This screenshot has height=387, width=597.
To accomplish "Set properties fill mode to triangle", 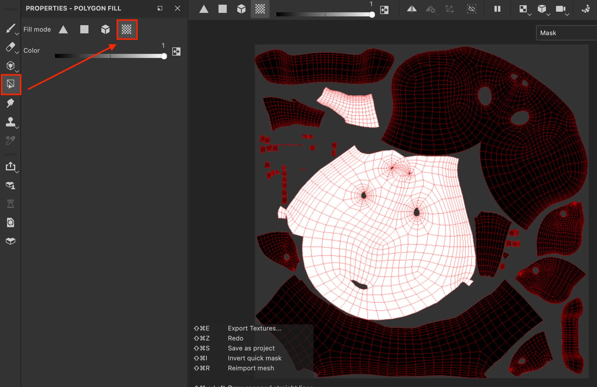I will tap(63, 29).
